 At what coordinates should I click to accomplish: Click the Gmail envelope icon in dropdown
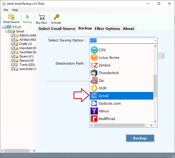94,96
